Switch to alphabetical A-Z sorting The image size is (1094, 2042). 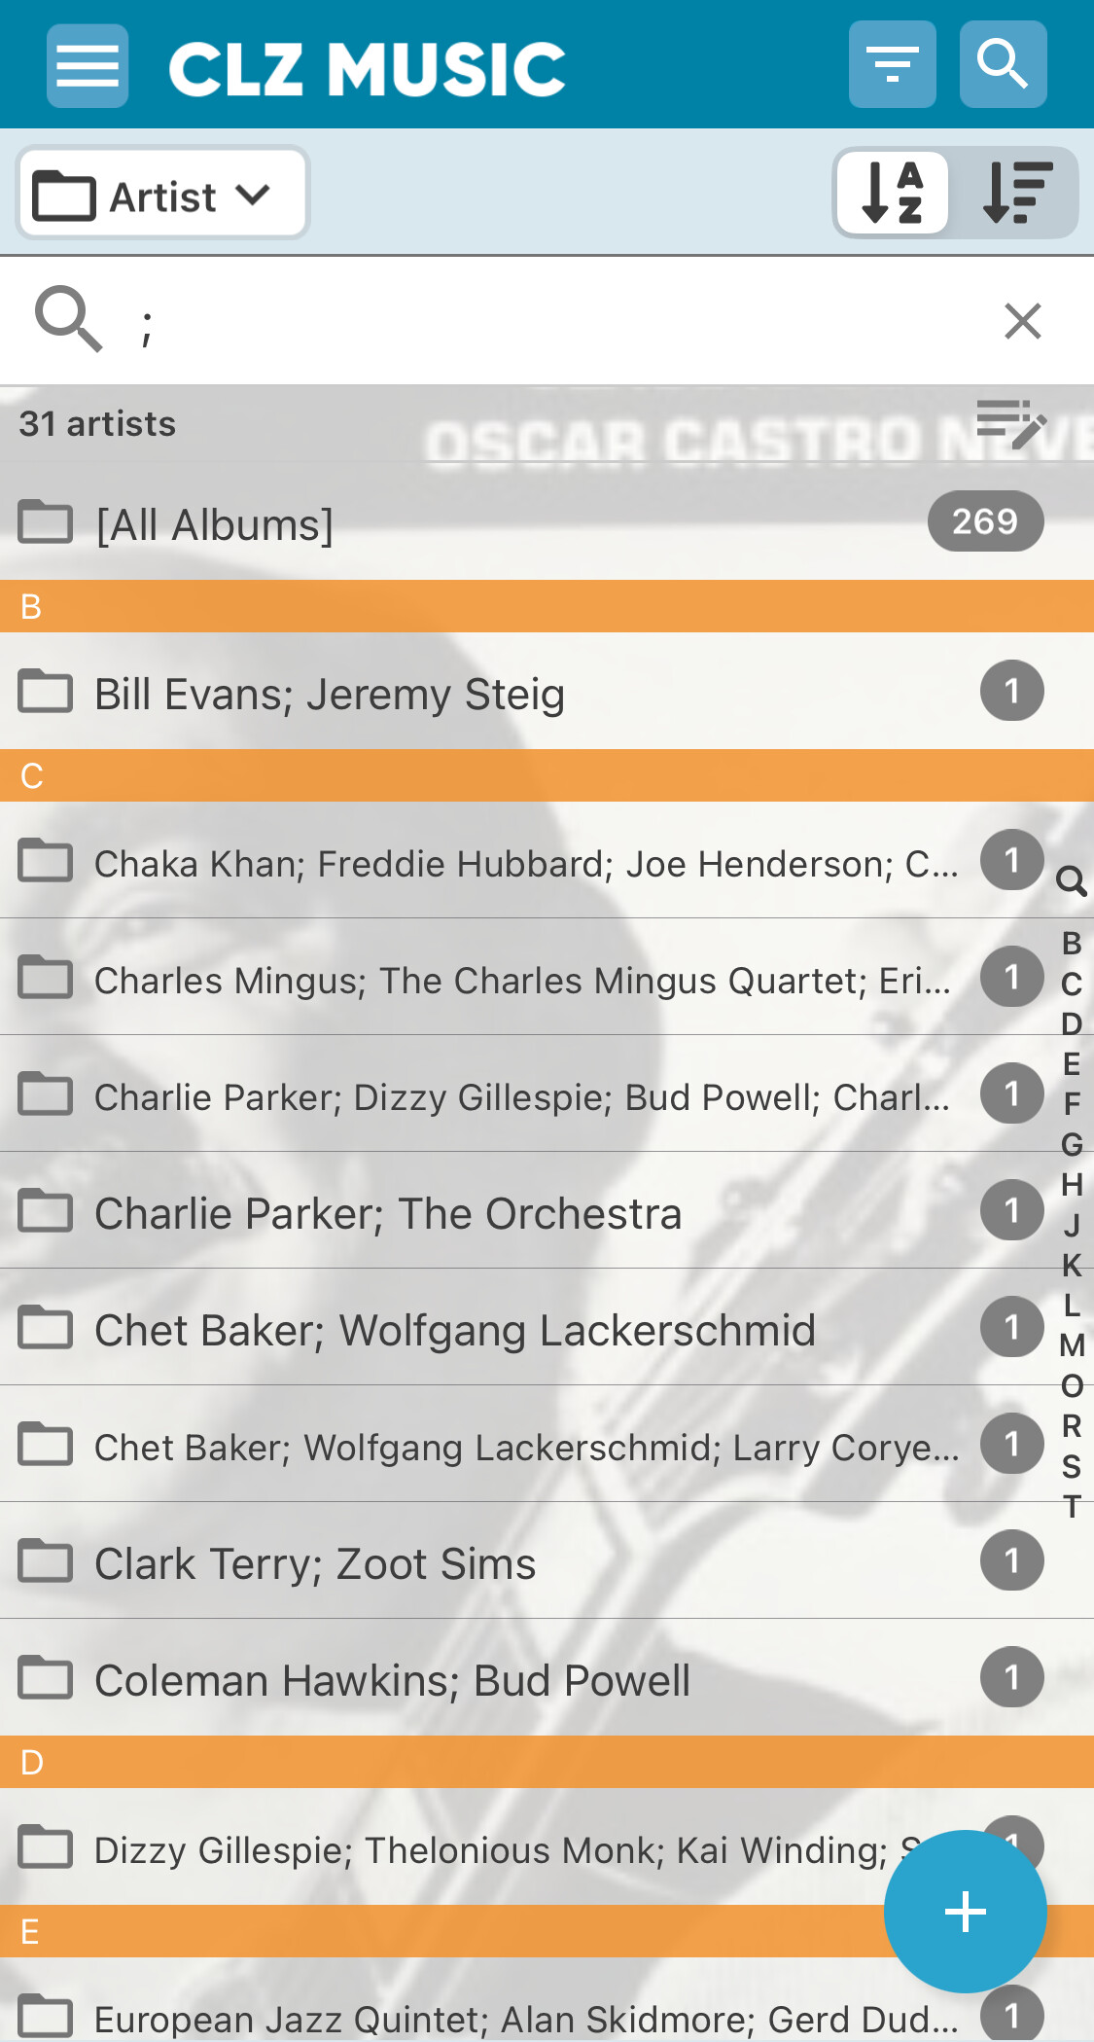pos(893,193)
